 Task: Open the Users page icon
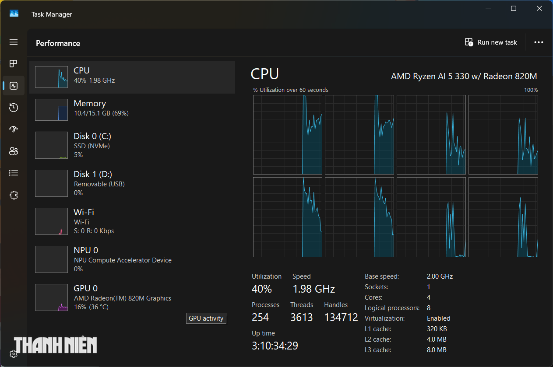tap(14, 151)
